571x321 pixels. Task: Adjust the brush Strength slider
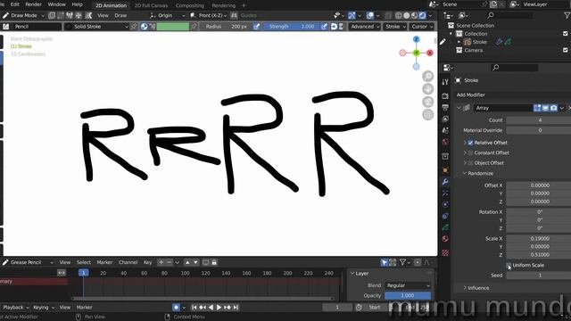(x=292, y=27)
